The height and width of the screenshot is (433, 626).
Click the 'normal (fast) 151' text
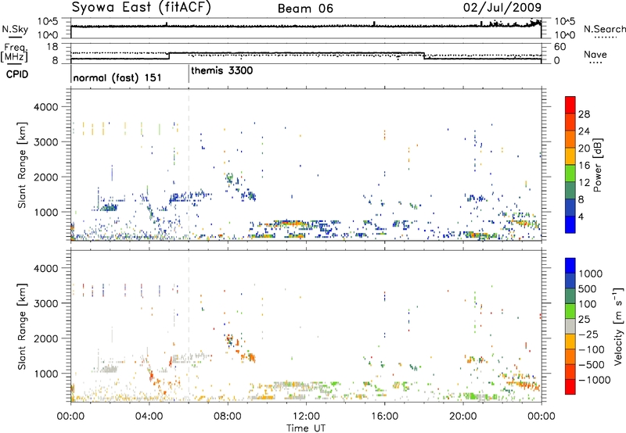click(117, 77)
